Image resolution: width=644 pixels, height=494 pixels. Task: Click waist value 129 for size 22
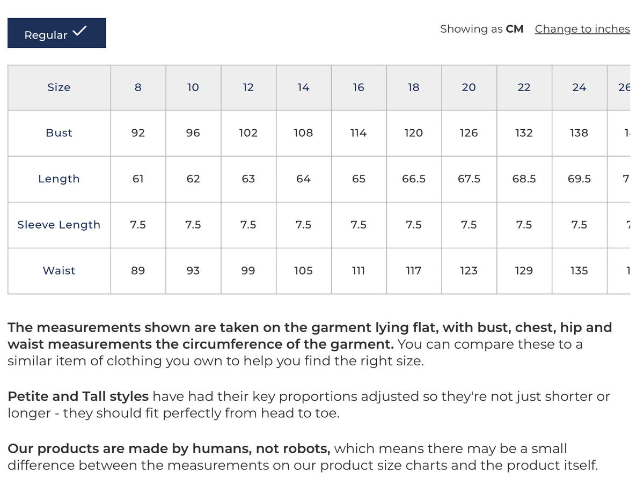pos(524,271)
